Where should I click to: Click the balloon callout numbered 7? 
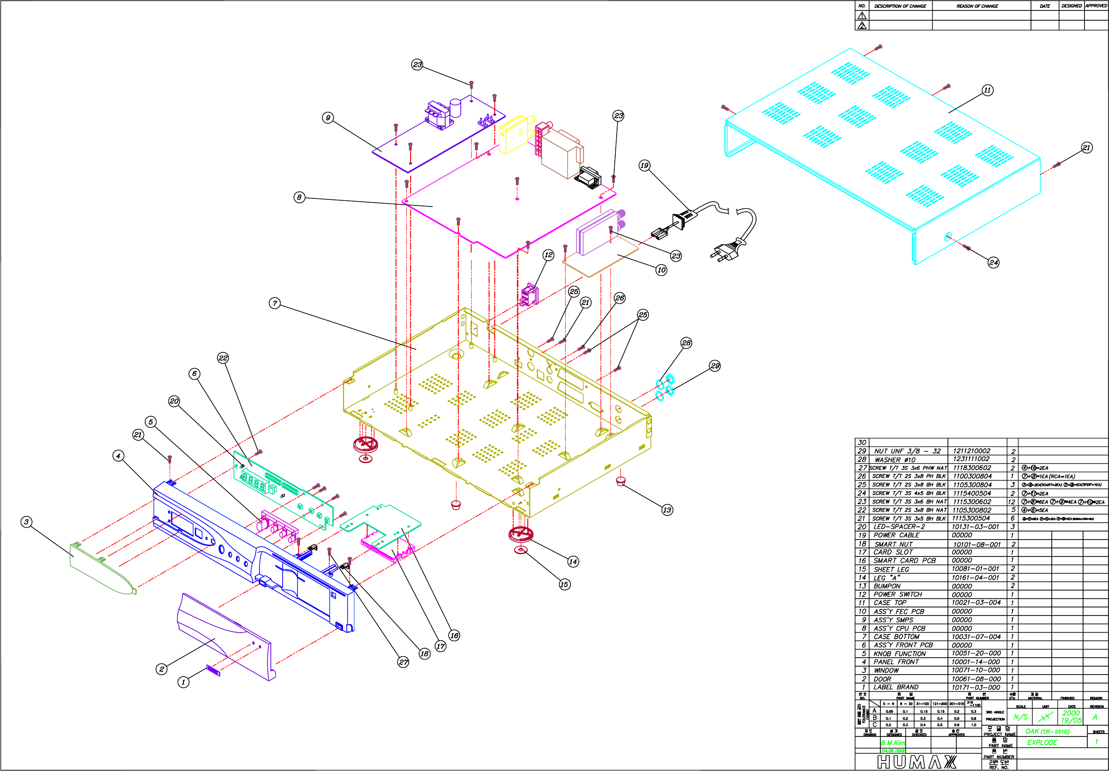click(275, 303)
